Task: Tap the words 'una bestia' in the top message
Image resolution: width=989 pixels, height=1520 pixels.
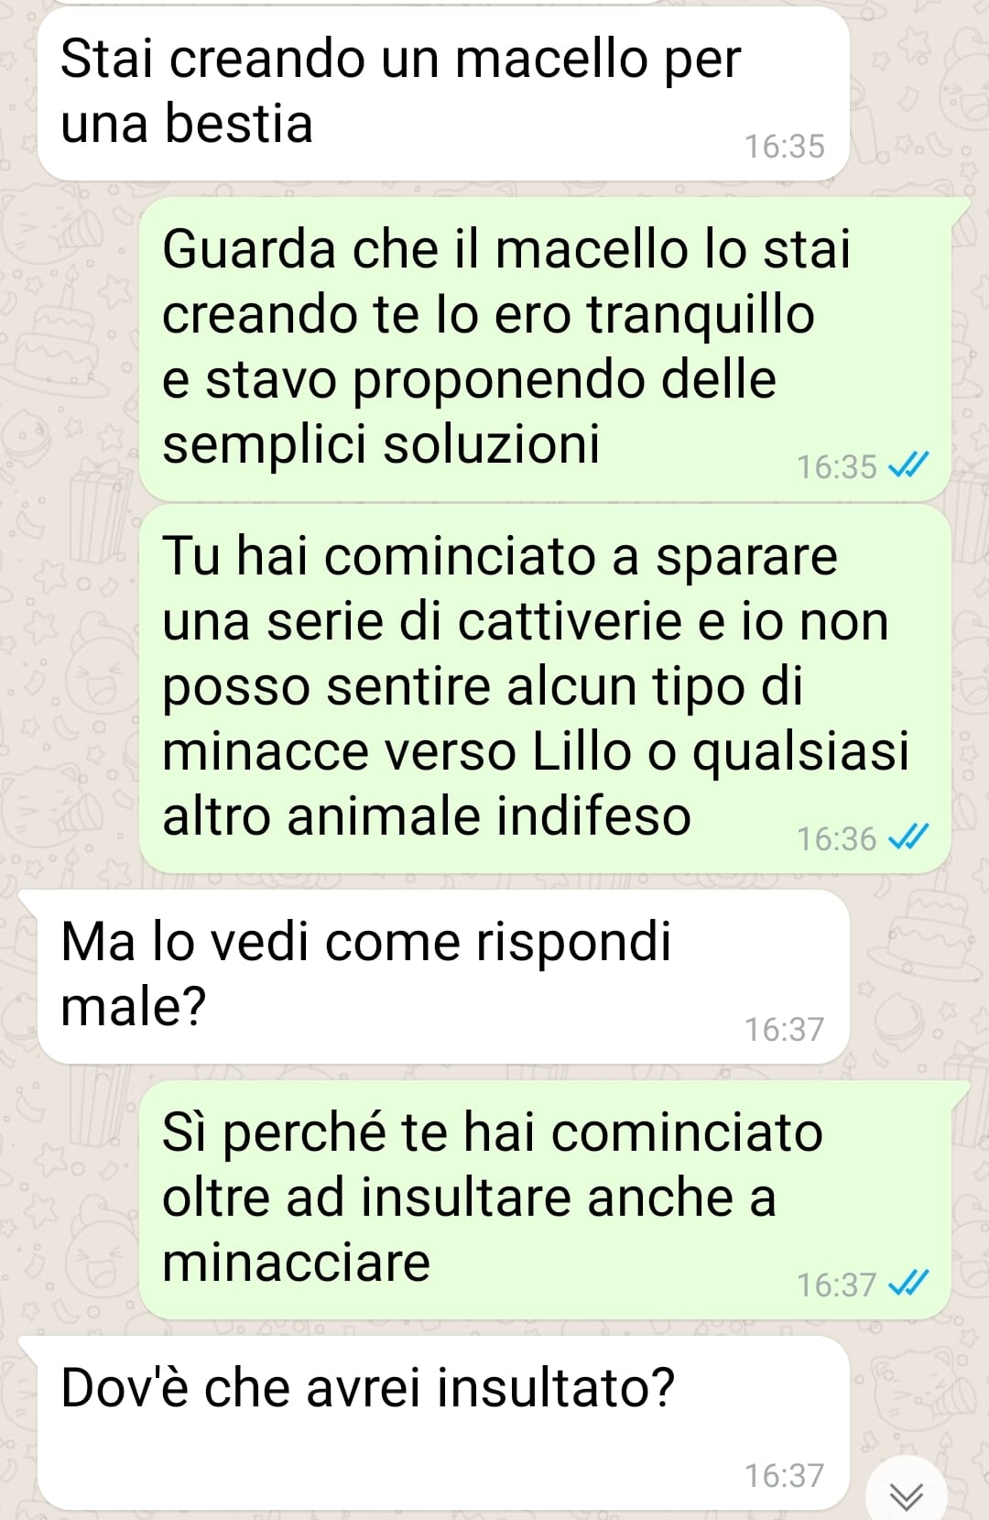Action: point(187,124)
